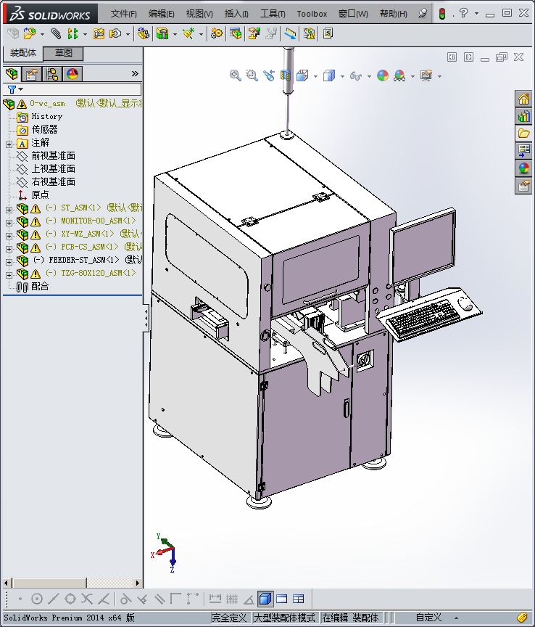535x627 pixels.
Task: Click the Clearance Verification measuring icon
Action: [290, 33]
